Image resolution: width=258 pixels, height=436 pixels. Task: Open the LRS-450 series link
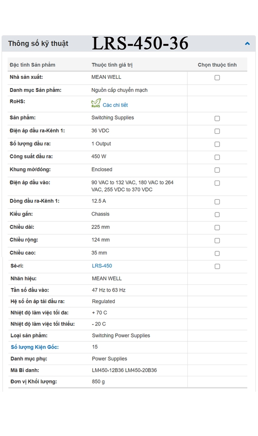coord(102,266)
